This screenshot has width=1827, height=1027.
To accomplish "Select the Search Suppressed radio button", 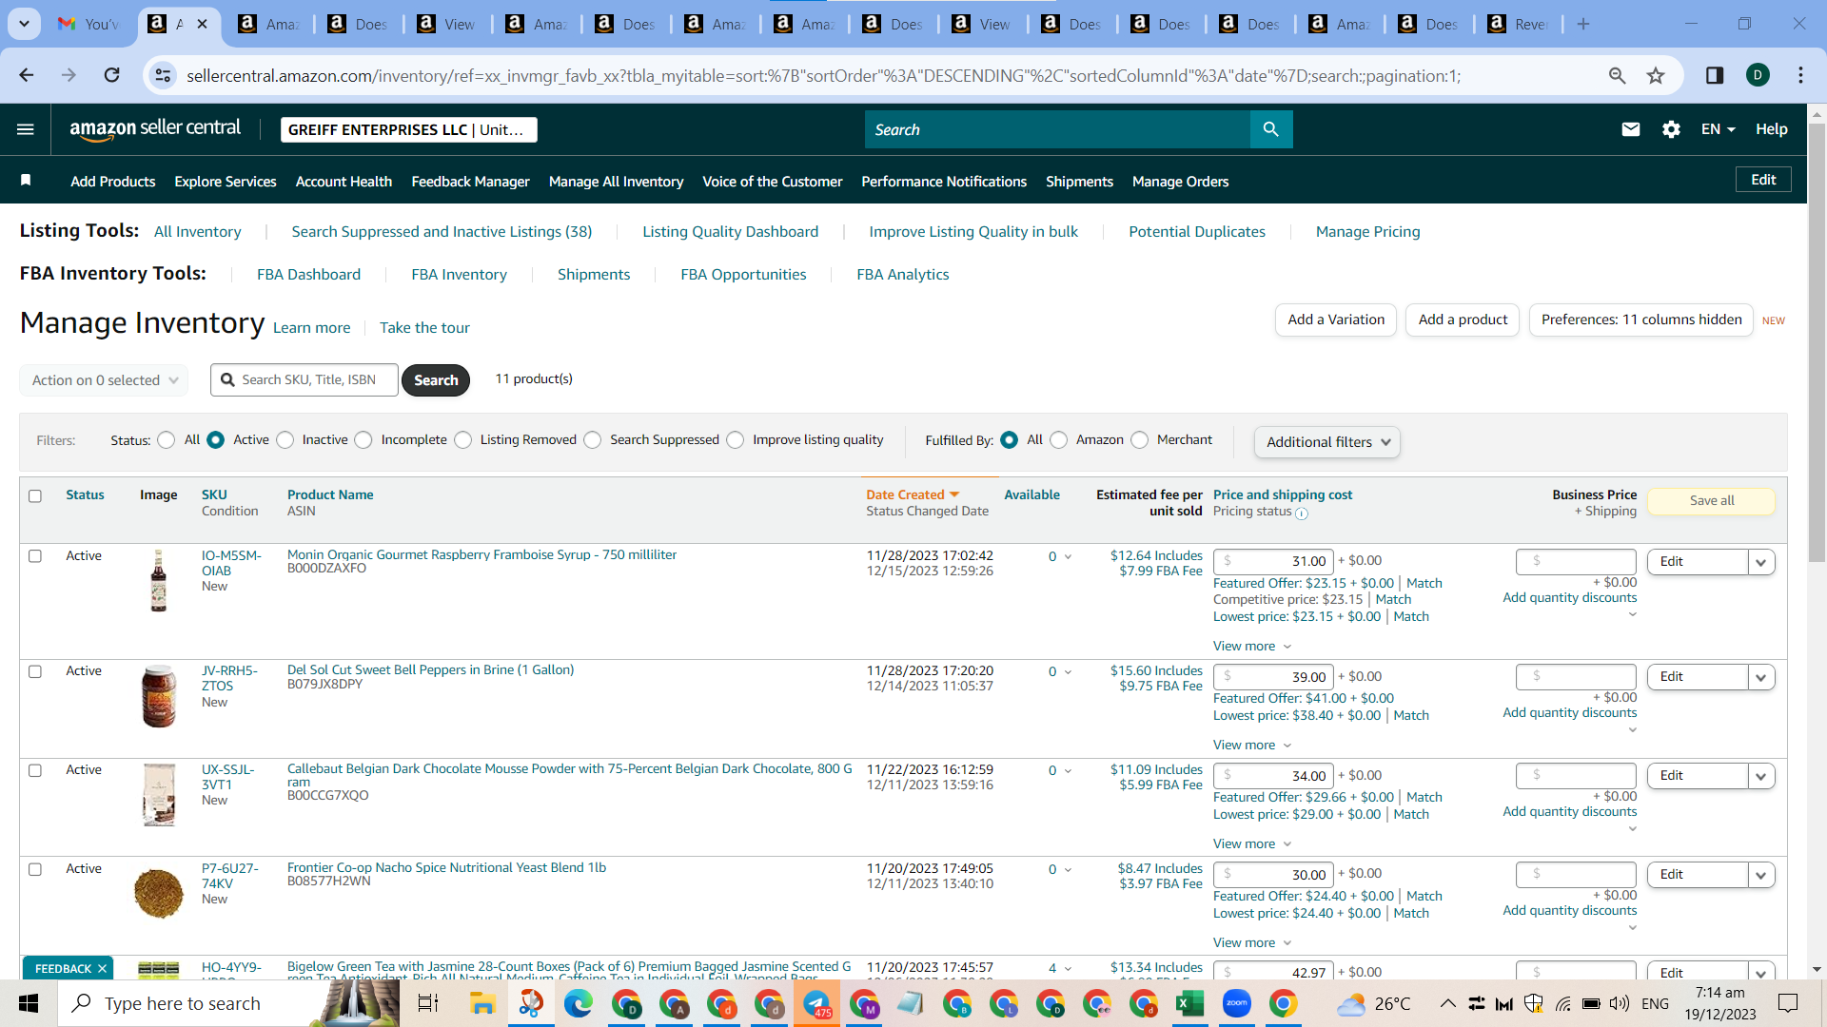I will click(593, 440).
